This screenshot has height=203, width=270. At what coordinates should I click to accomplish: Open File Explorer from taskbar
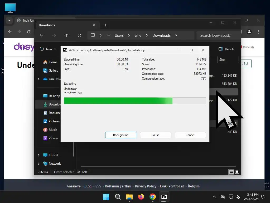click(x=129, y=197)
